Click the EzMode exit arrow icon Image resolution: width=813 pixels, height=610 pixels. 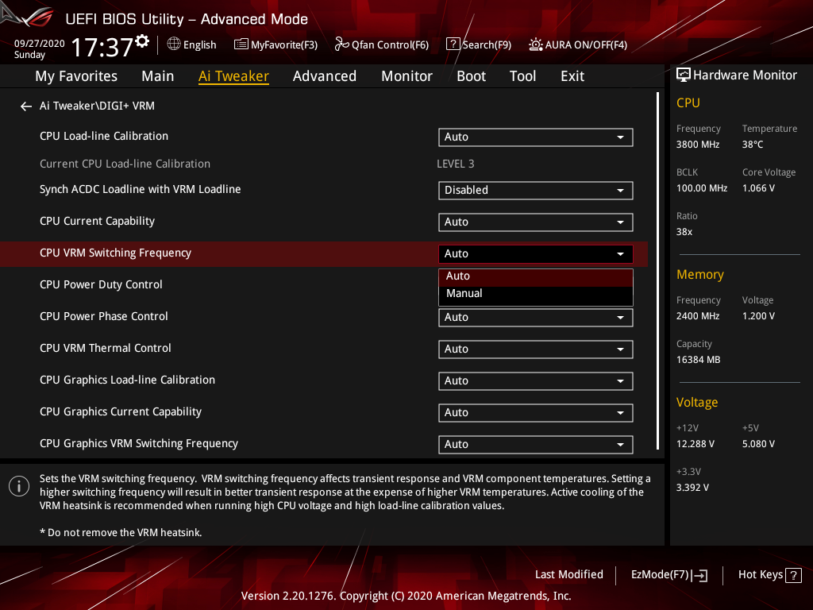[x=699, y=575]
